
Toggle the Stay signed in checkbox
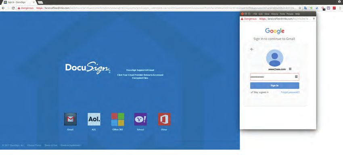pos(252,92)
